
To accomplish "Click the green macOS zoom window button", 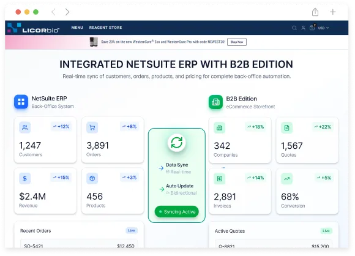I will 35,12.
